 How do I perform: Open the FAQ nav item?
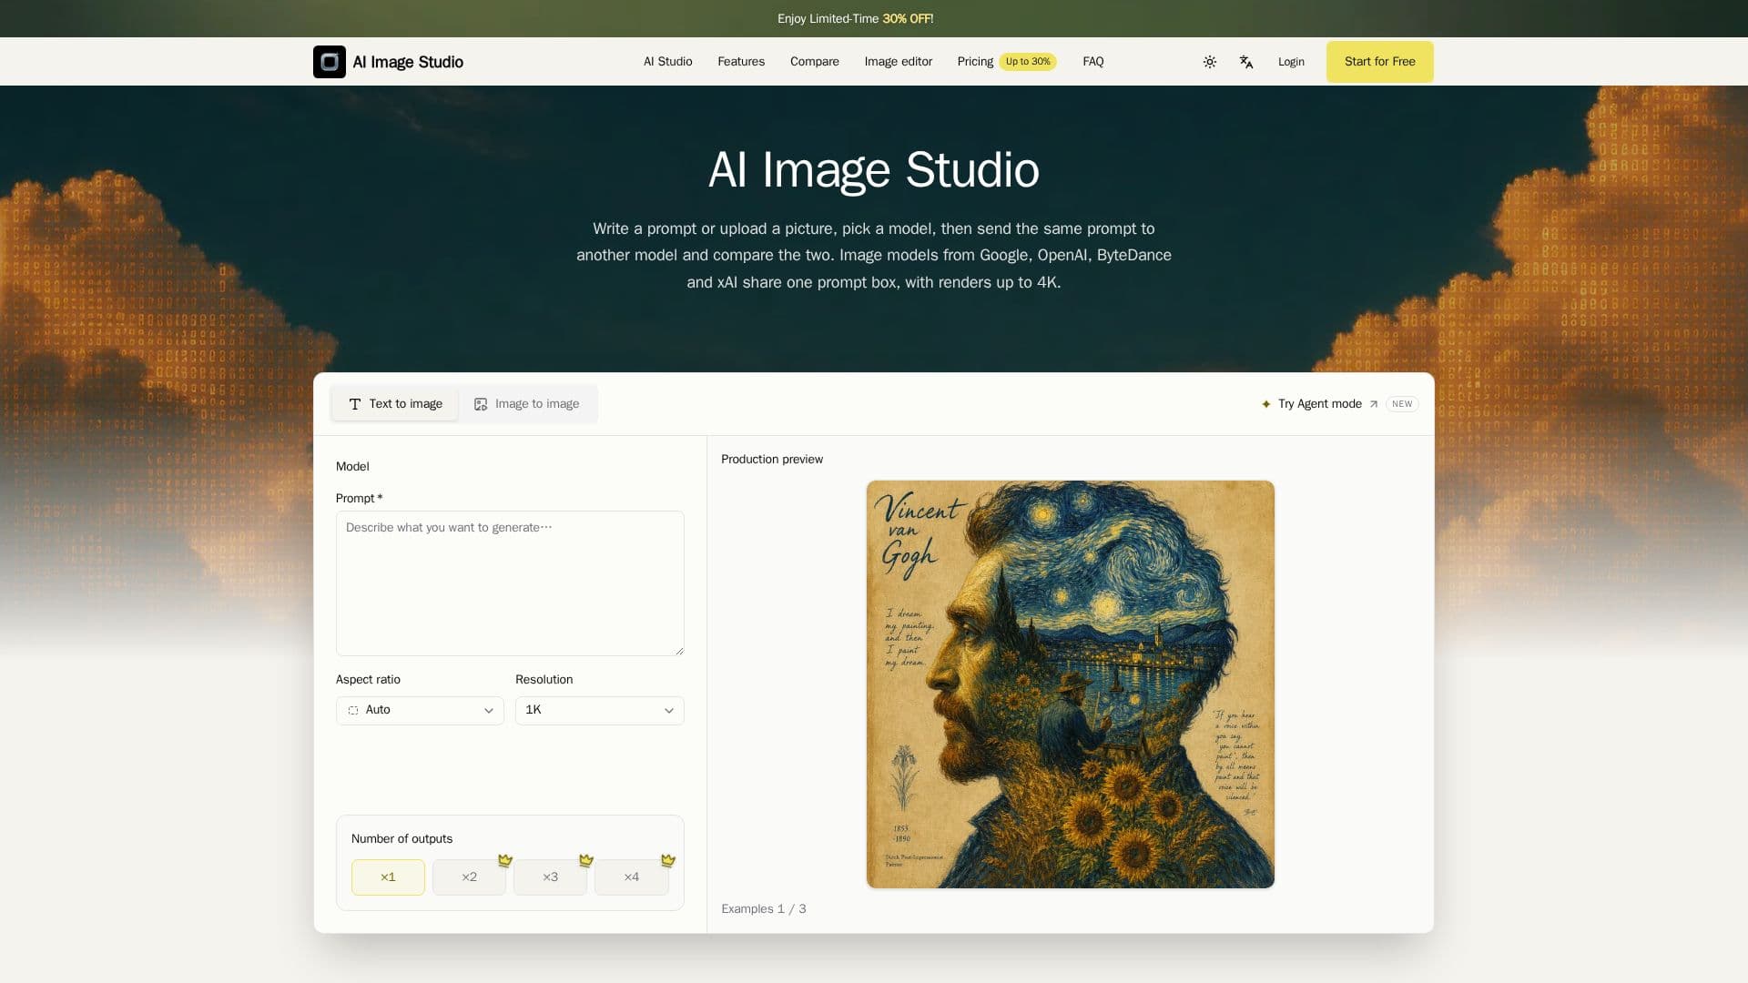click(1093, 62)
